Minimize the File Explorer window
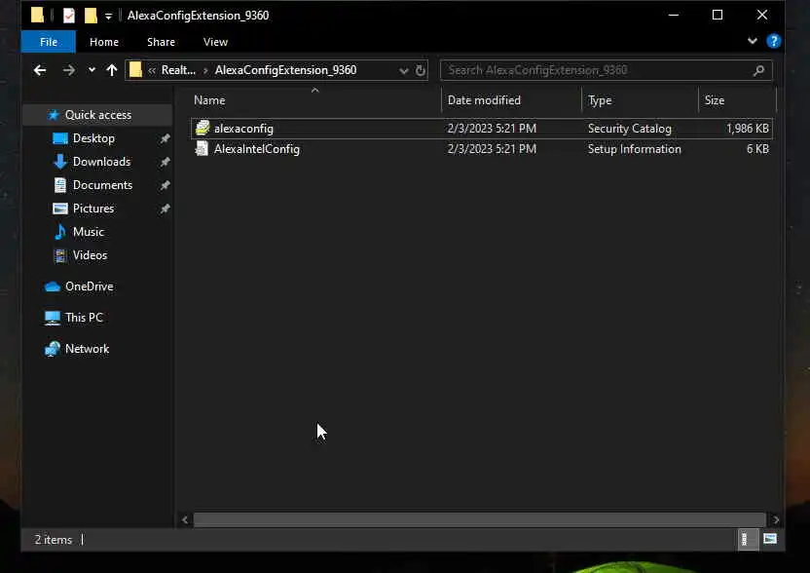Image resolution: width=810 pixels, height=573 pixels. coord(673,15)
